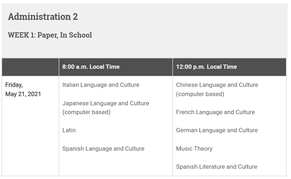Click Spanish Language and Culture exam entry
This screenshot has width=291, height=179.
point(103,149)
